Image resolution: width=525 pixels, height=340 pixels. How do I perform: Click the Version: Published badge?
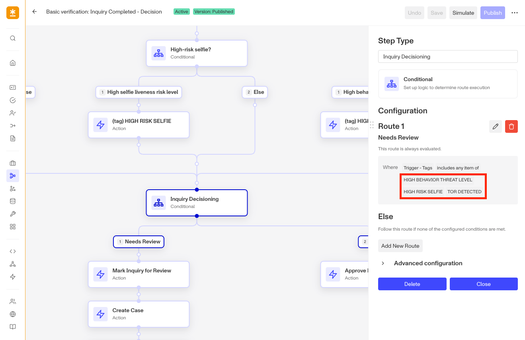[214, 12]
